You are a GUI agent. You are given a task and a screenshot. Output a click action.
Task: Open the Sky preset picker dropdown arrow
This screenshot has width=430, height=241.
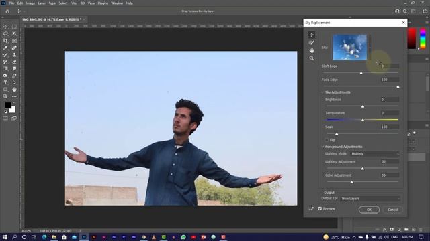[370, 48]
